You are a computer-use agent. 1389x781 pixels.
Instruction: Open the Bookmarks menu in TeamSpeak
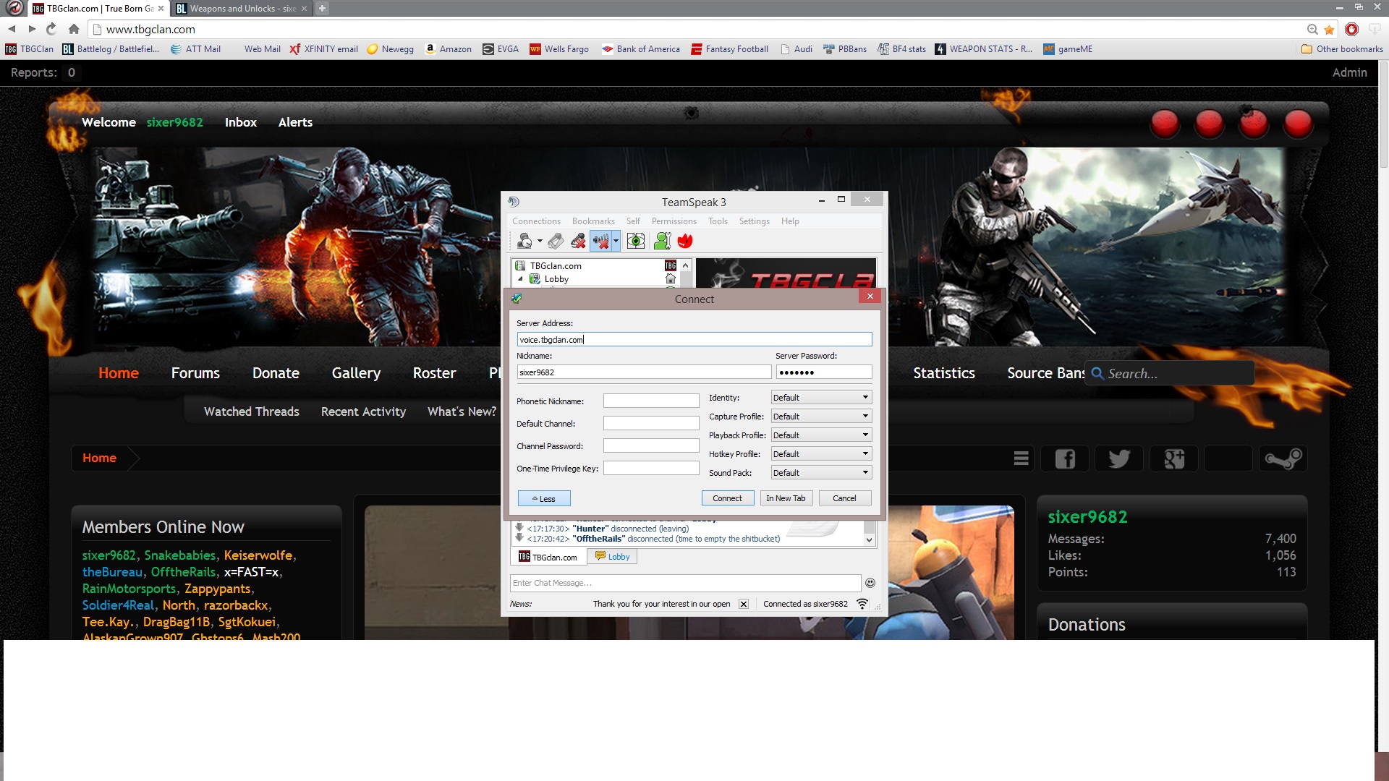[x=593, y=221]
